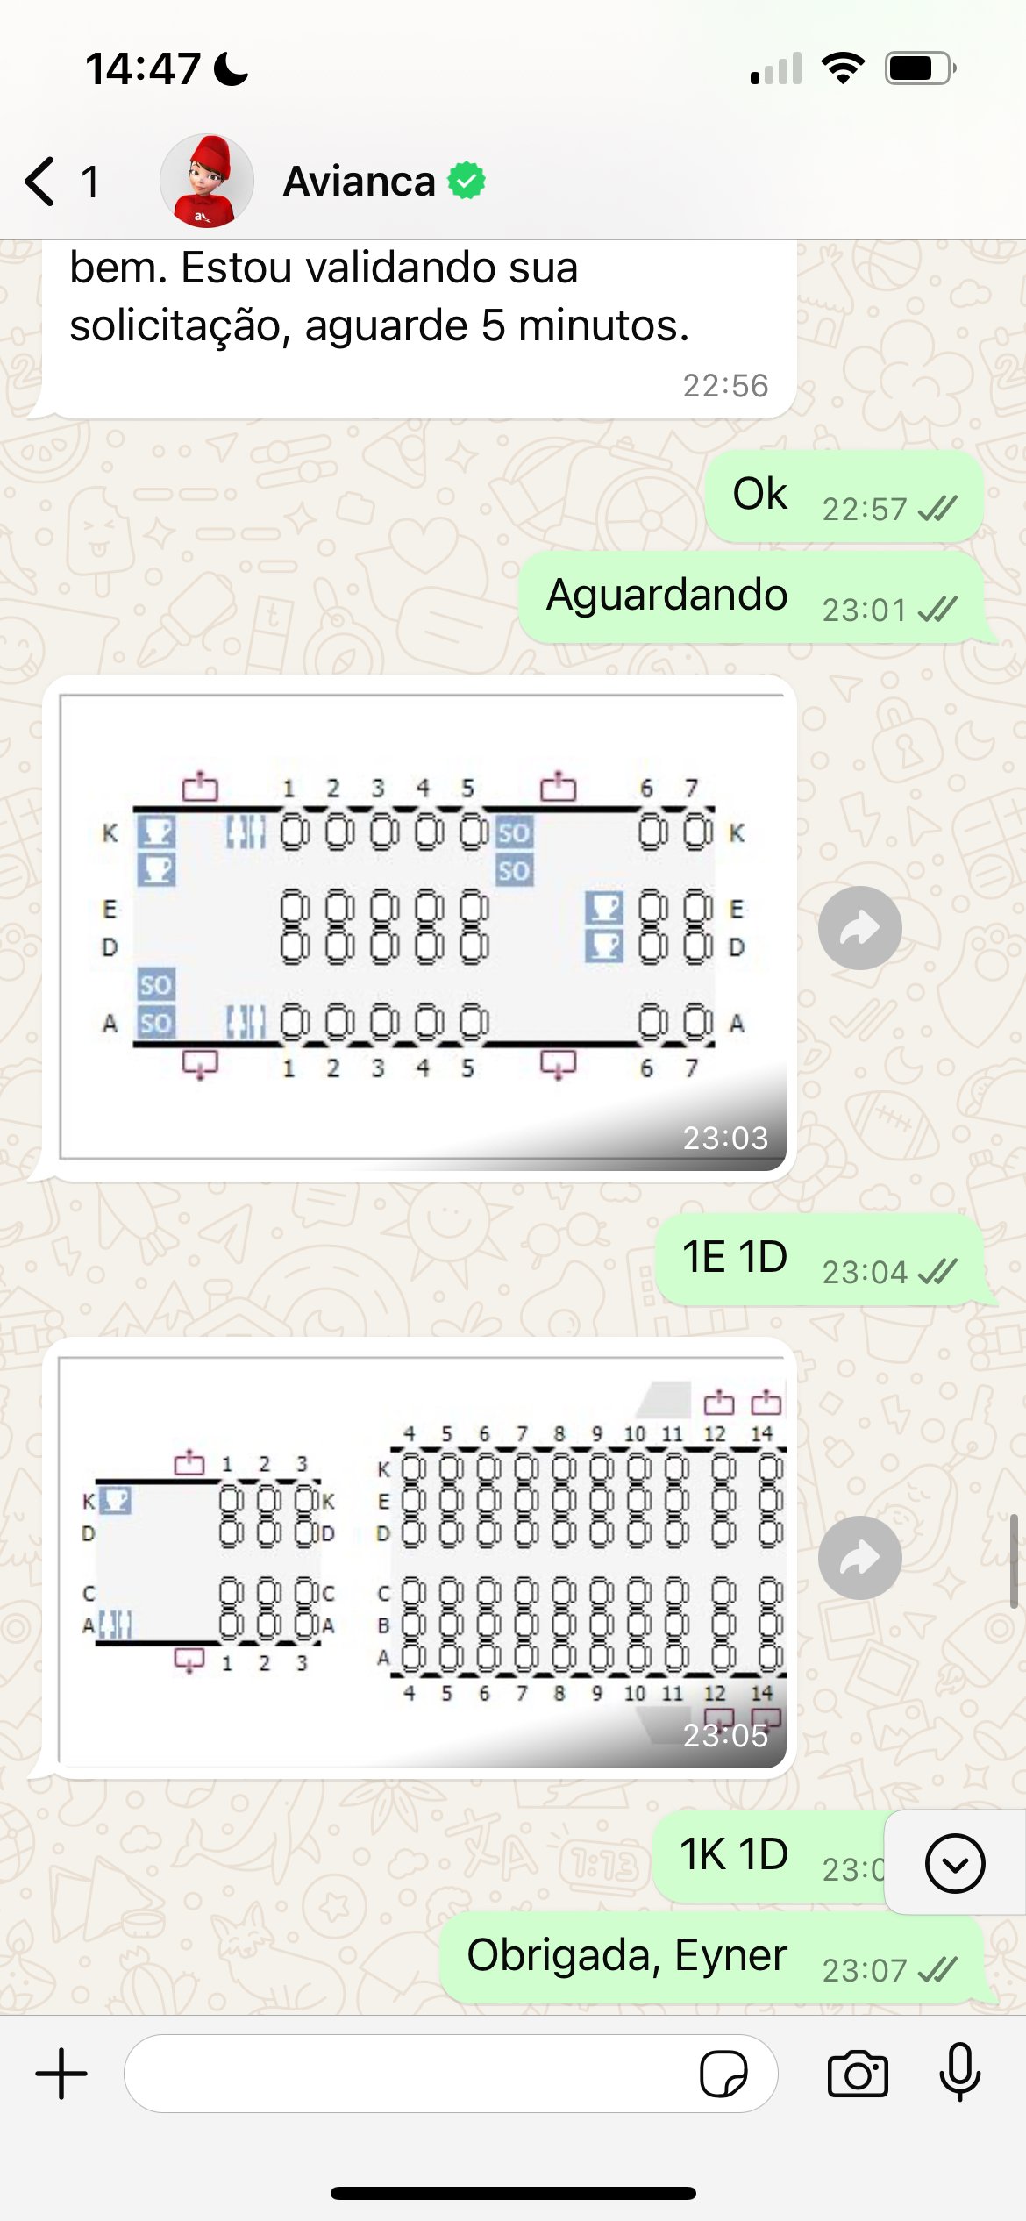Forward the second seat map image

click(859, 1557)
